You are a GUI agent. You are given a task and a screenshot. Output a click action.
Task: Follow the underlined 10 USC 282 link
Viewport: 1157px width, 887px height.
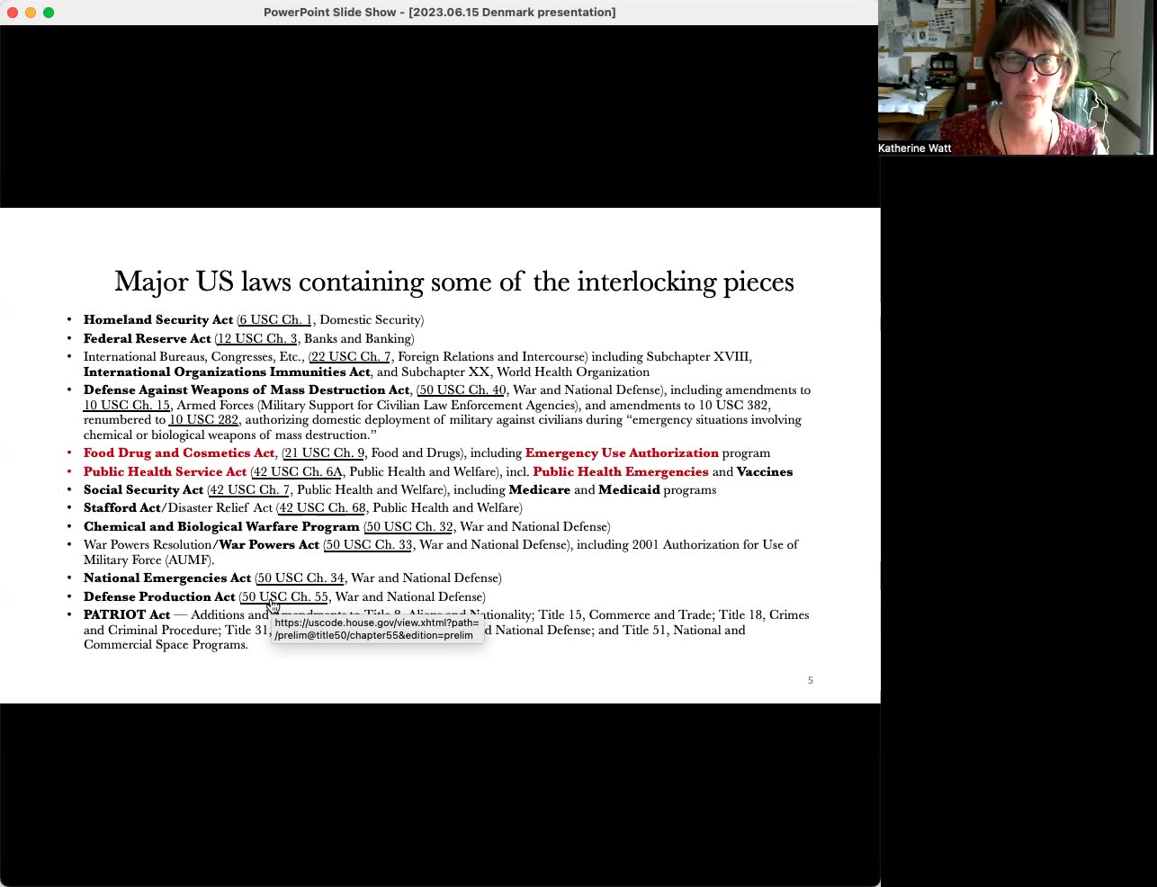203,420
